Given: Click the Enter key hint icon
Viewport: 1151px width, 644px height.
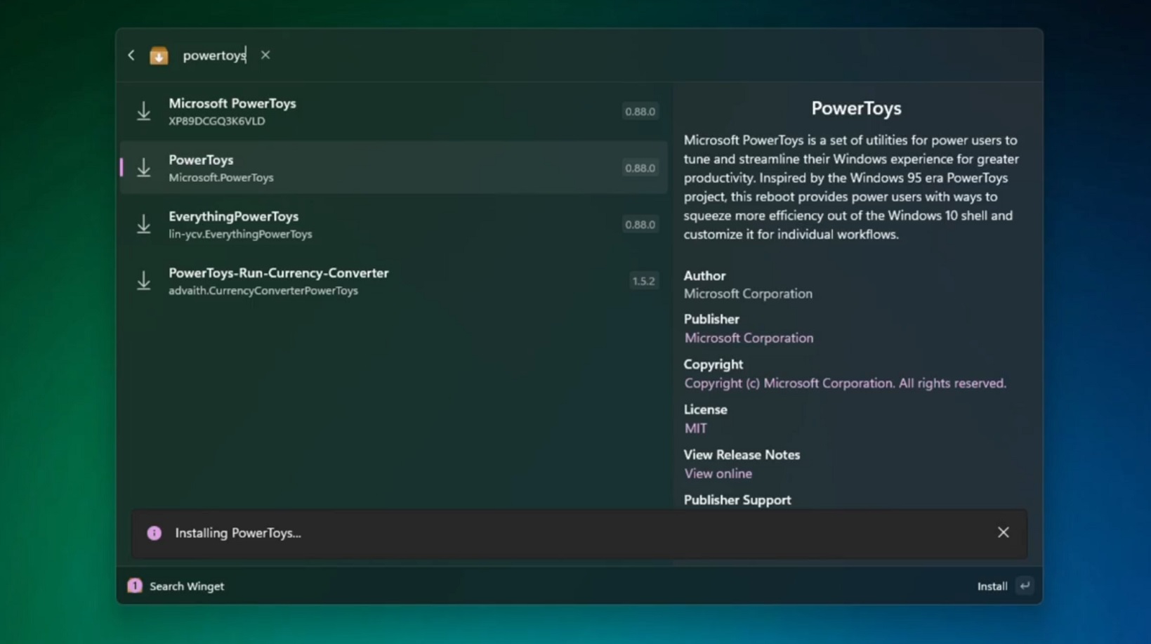Looking at the screenshot, I should click(x=1025, y=586).
